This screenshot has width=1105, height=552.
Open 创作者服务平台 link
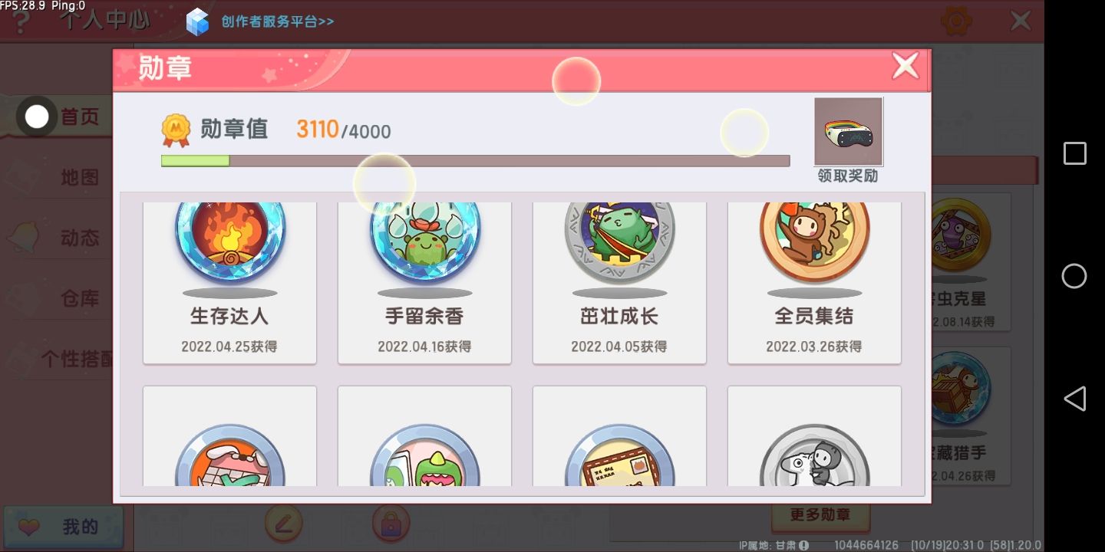(278, 21)
